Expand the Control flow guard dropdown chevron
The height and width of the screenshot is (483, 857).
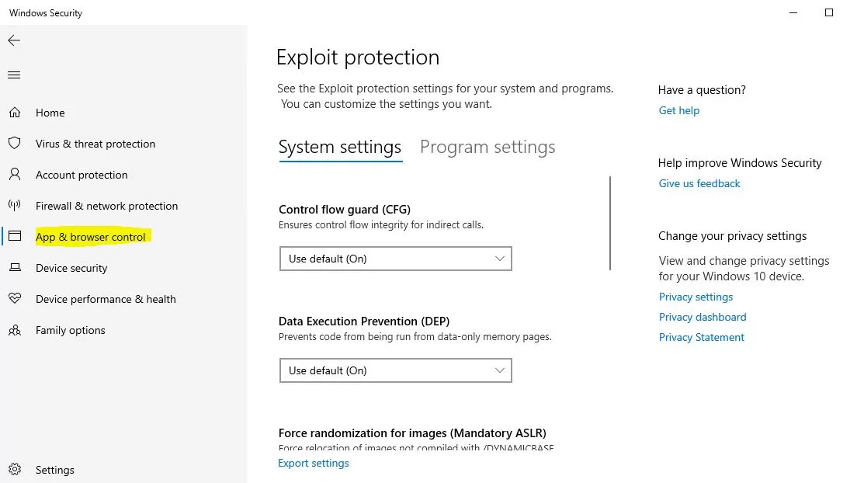(x=500, y=259)
